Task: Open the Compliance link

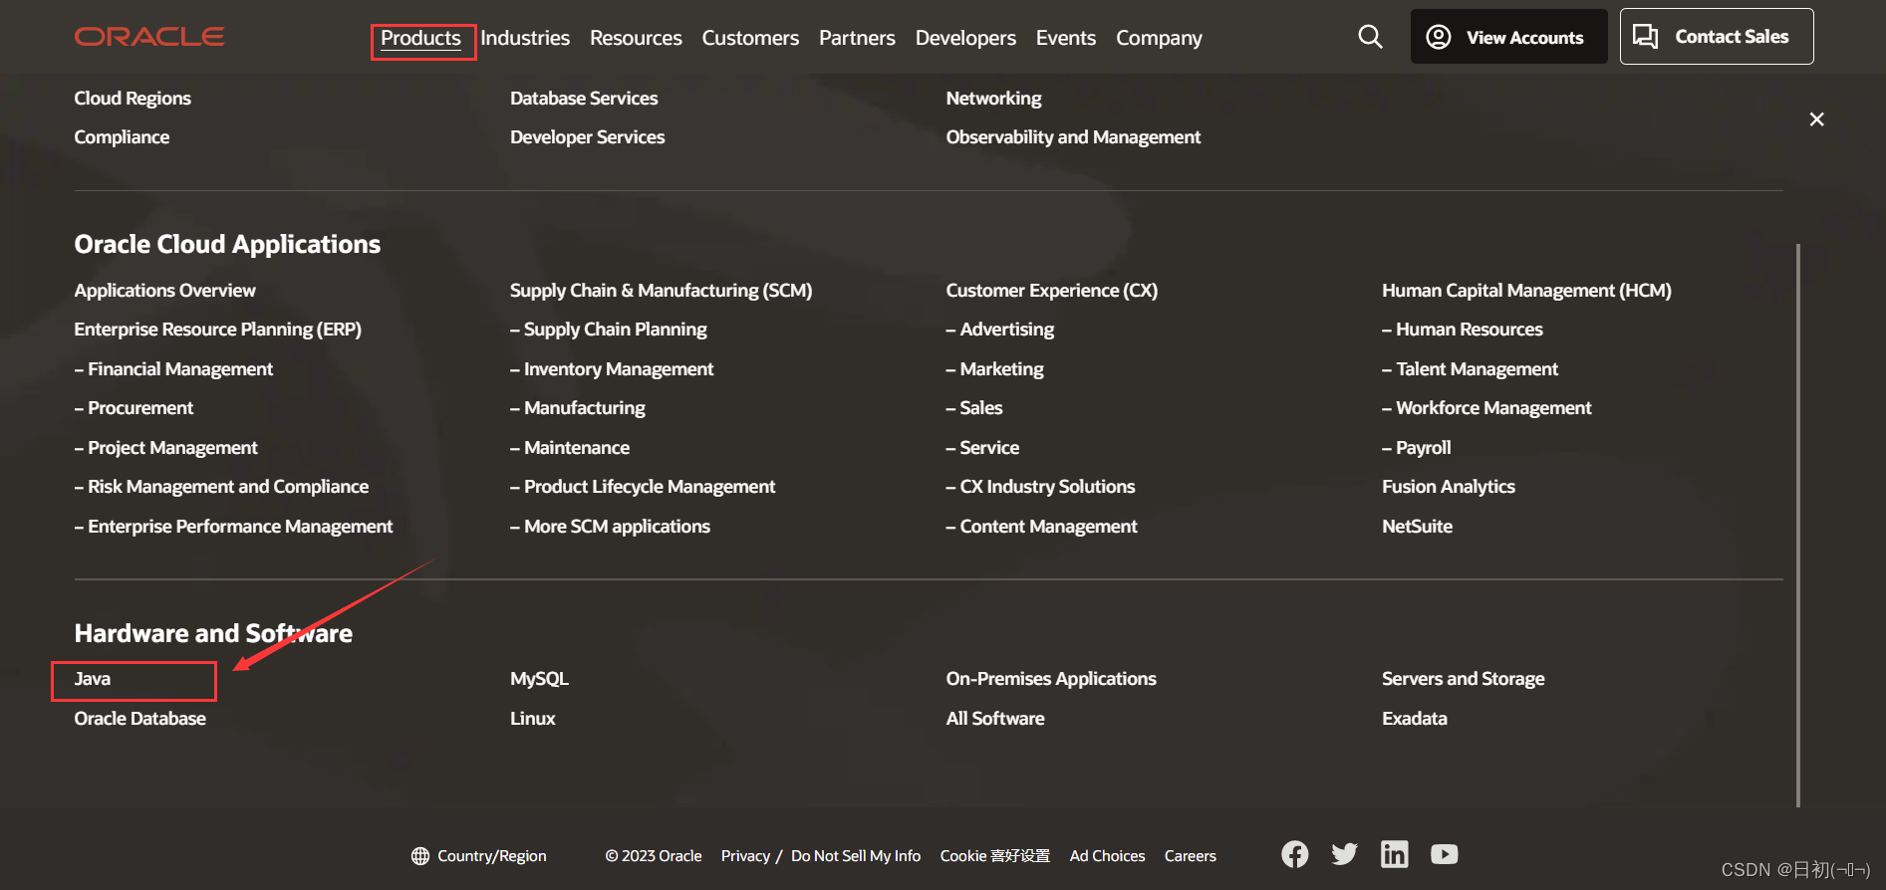Action: 122,137
